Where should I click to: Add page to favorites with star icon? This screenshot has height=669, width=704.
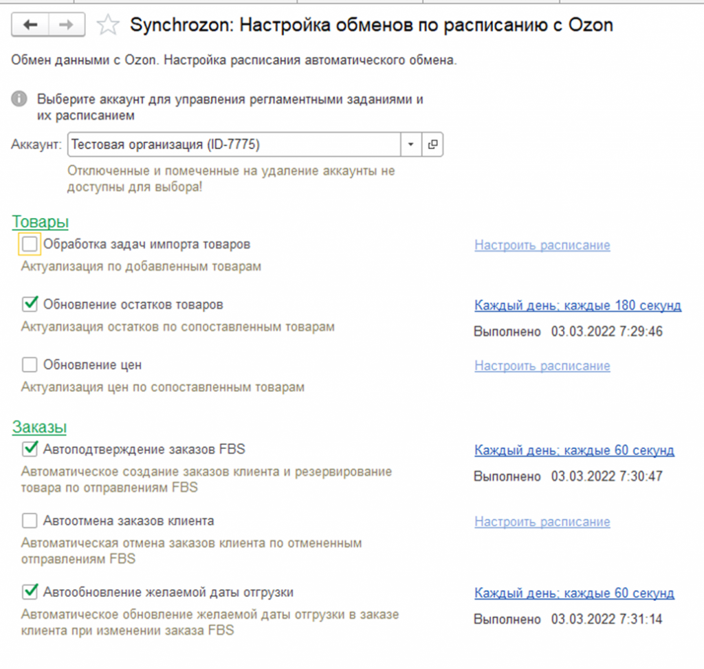pyautogui.click(x=108, y=25)
